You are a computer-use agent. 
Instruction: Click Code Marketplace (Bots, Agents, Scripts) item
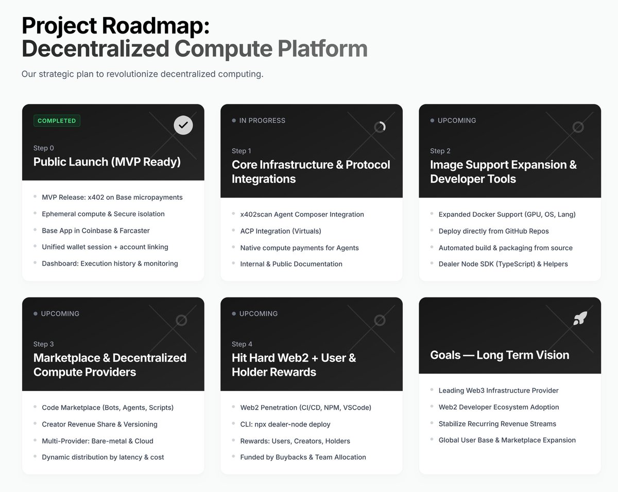[x=108, y=408]
